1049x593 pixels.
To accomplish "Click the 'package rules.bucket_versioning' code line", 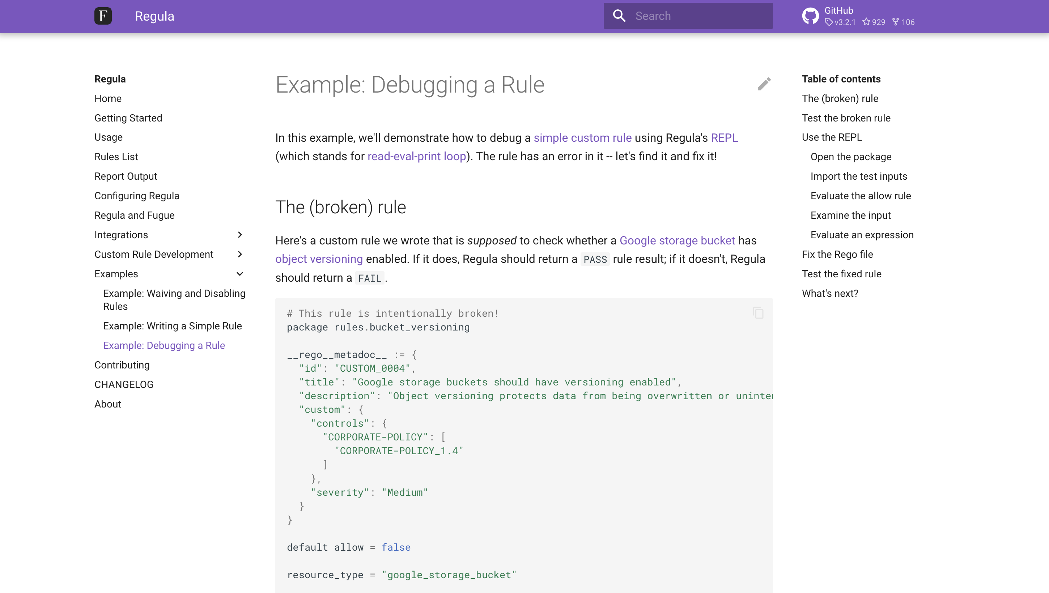I will 378,328.
